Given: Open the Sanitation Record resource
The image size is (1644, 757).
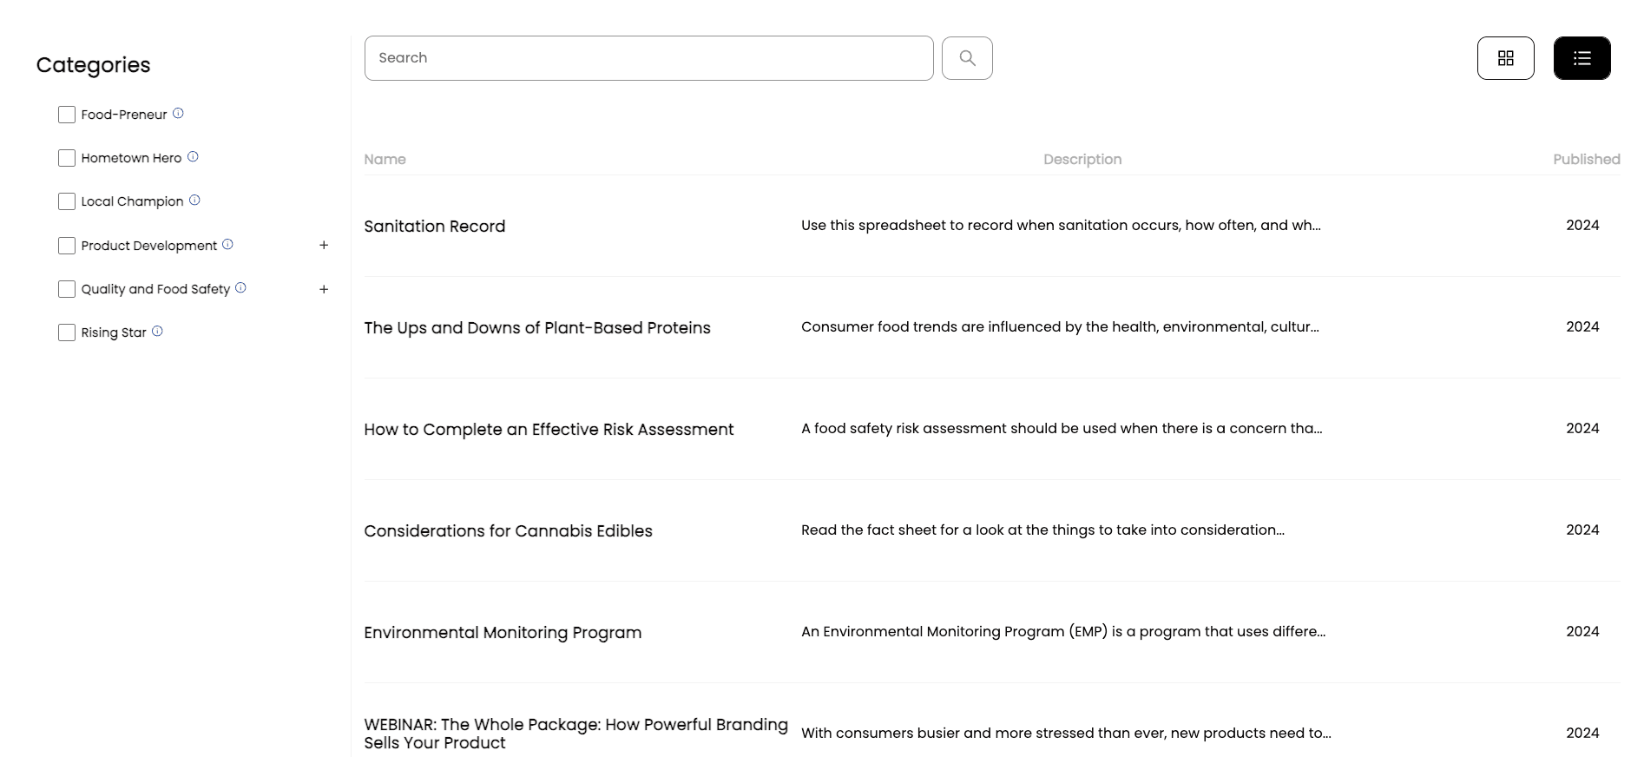Looking at the screenshot, I should pos(434,227).
